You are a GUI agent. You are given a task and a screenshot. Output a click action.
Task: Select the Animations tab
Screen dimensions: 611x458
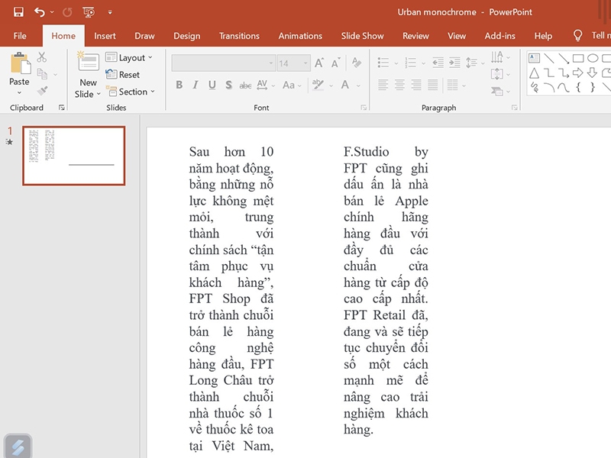300,36
